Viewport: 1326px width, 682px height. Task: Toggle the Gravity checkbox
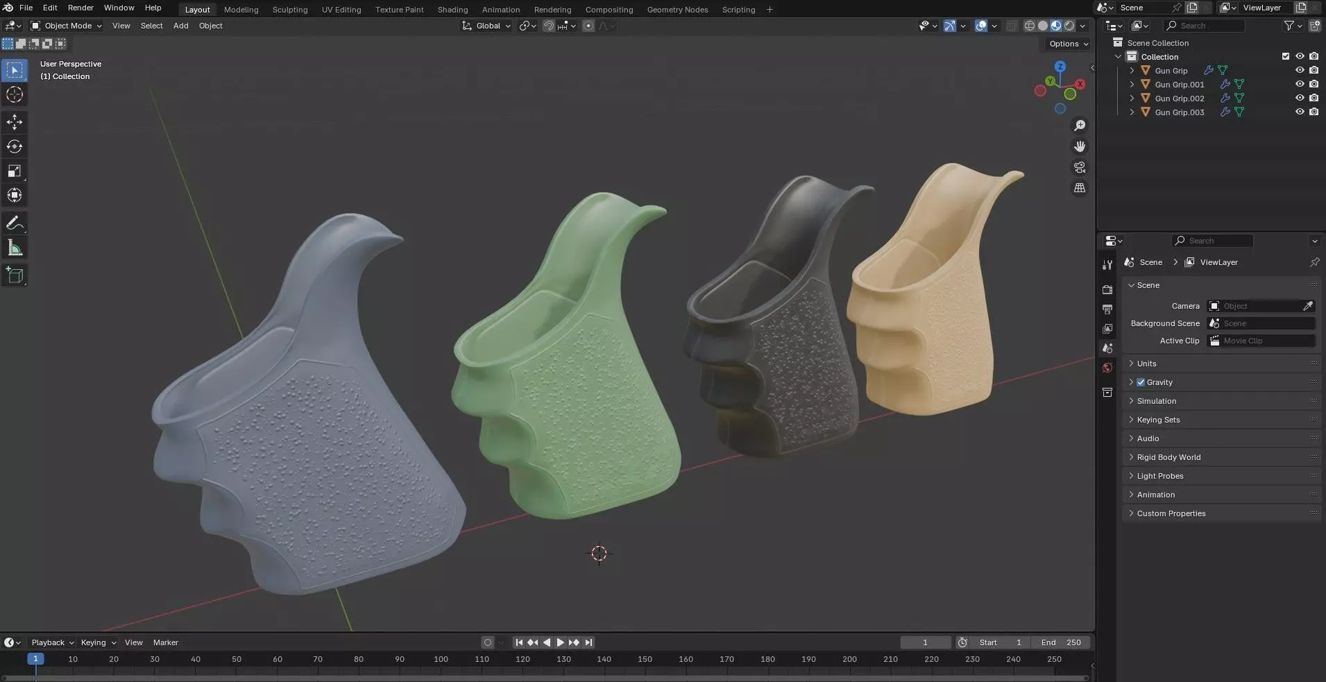click(1141, 382)
